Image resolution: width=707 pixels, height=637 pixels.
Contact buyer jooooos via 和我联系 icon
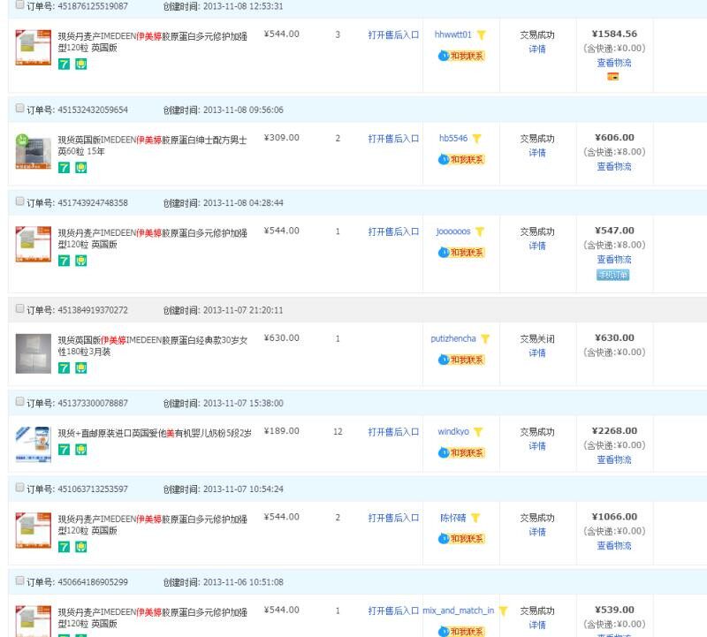[x=462, y=253]
